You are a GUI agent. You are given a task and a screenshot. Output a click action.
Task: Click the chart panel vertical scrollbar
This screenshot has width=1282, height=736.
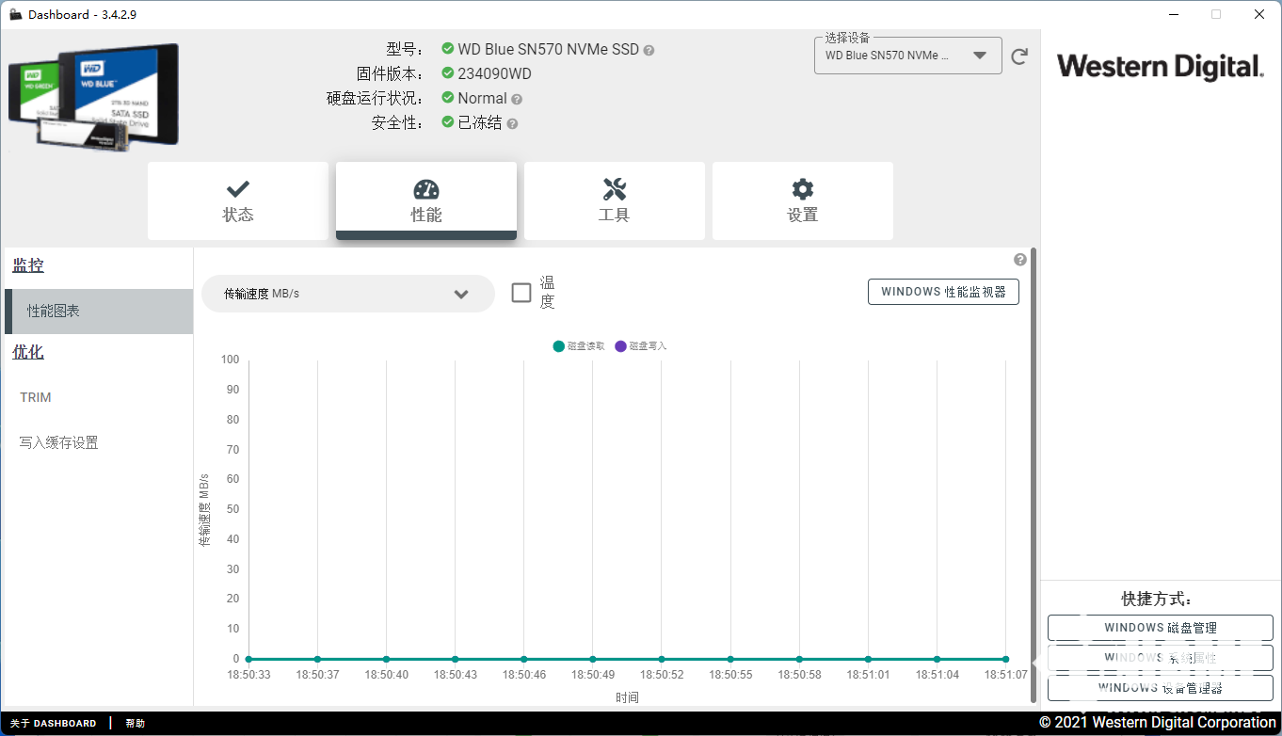click(1033, 475)
